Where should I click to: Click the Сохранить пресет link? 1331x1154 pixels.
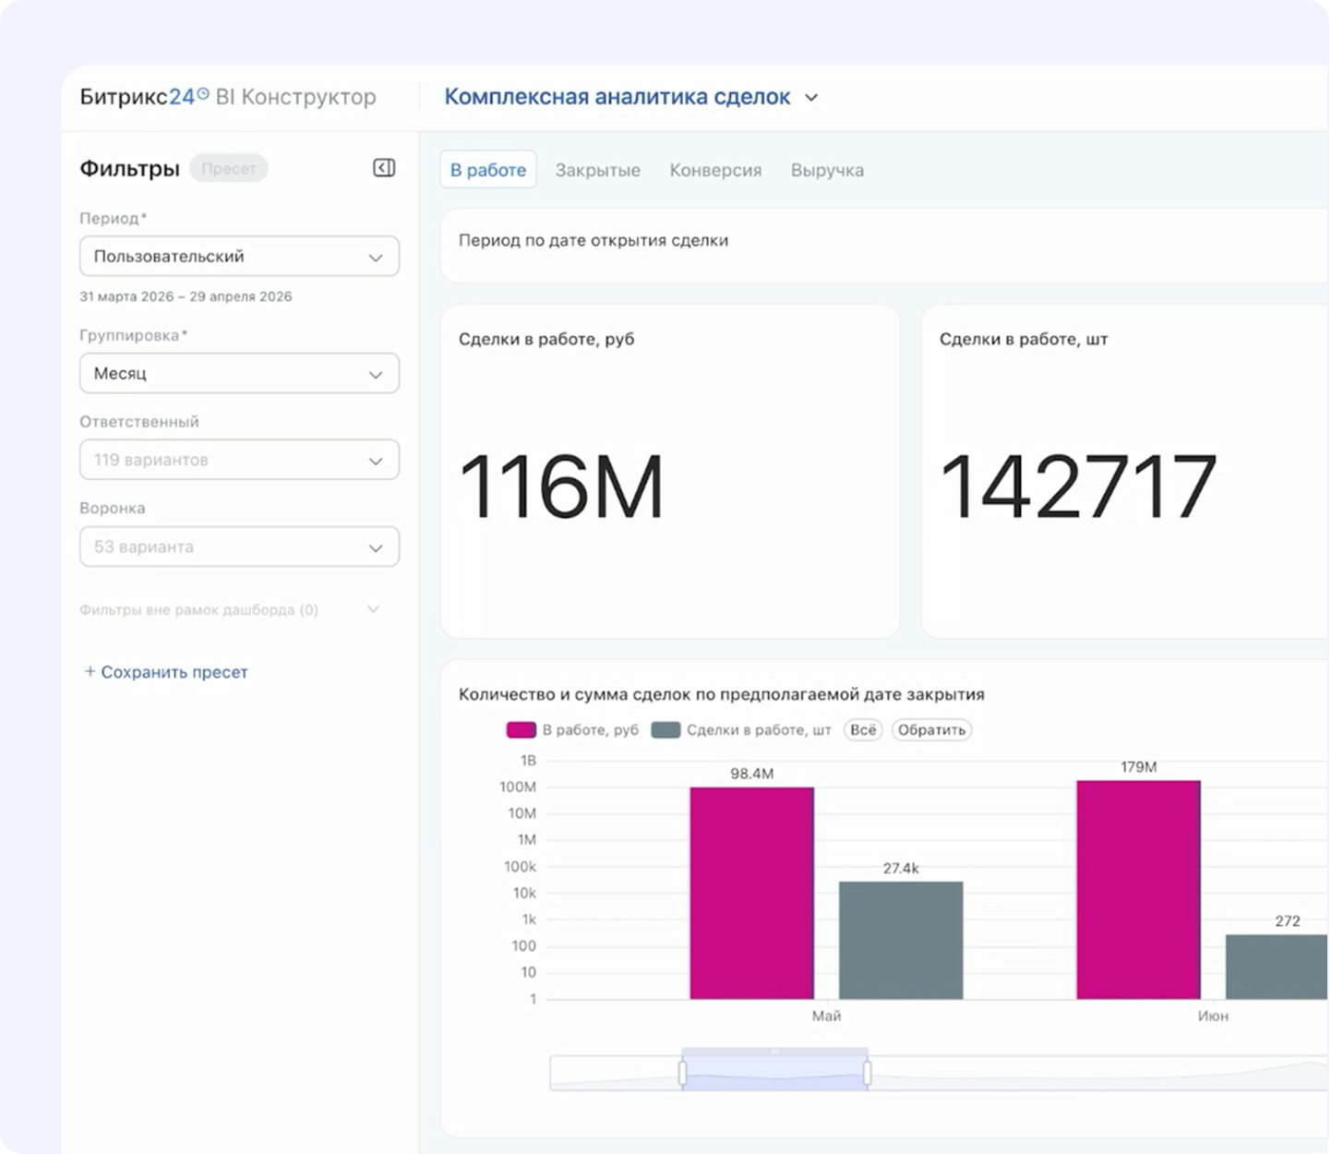pos(174,672)
